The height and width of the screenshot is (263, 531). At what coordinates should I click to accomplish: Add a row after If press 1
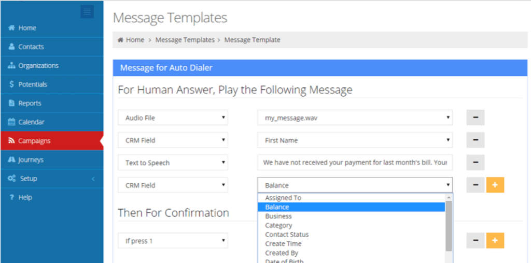pos(495,241)
